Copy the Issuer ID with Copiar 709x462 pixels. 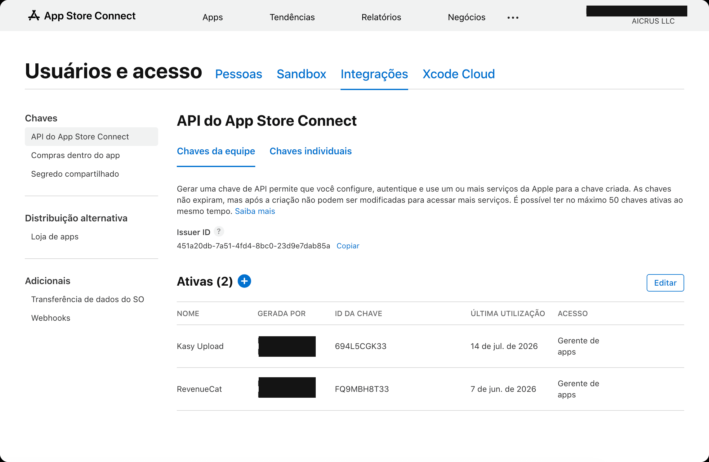348,246
